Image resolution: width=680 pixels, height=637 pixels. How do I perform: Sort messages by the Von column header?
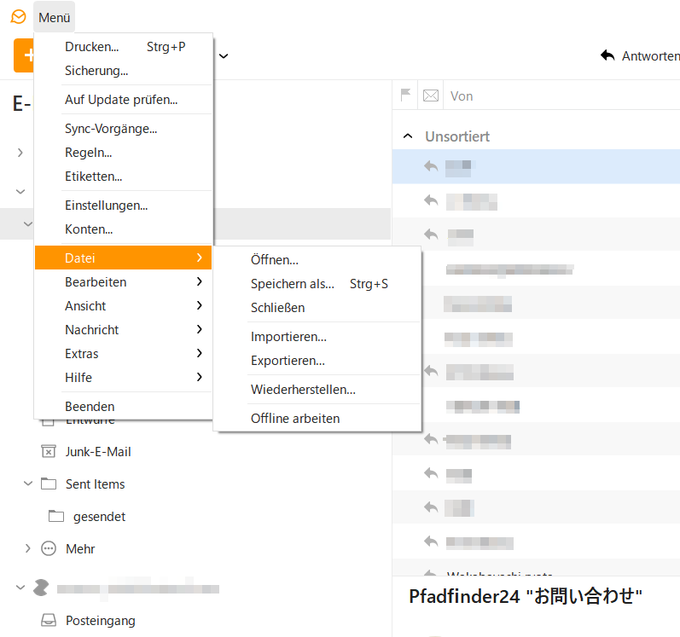coord(462,96)
